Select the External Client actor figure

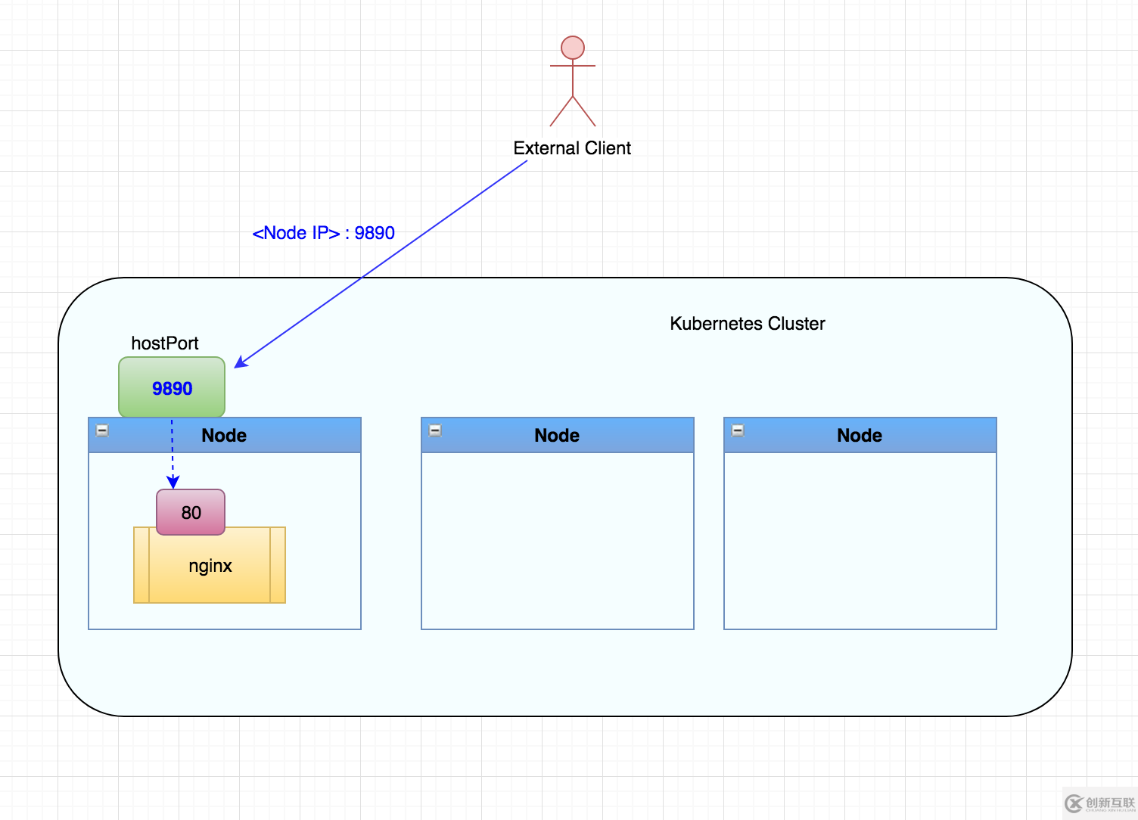[x=573, y=81]
